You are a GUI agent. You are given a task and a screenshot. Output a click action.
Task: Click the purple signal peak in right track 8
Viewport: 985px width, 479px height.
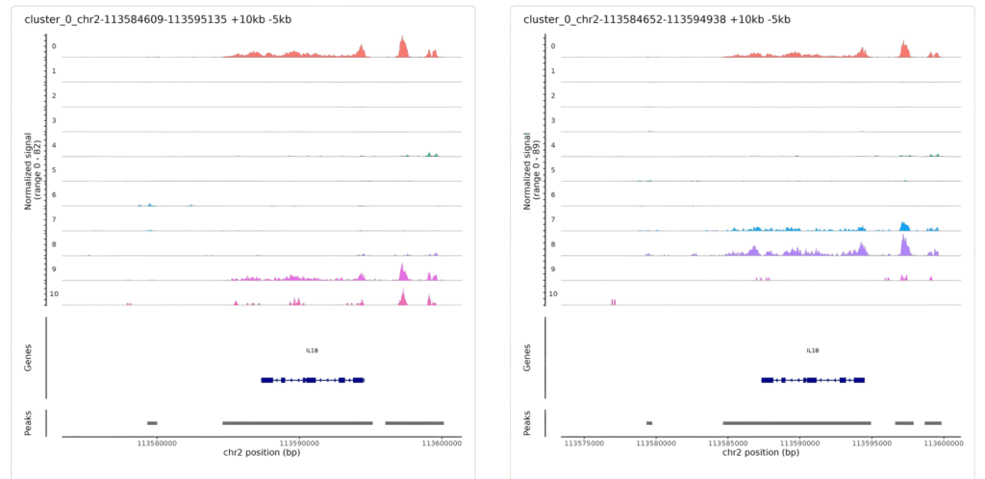coord(904,246)
